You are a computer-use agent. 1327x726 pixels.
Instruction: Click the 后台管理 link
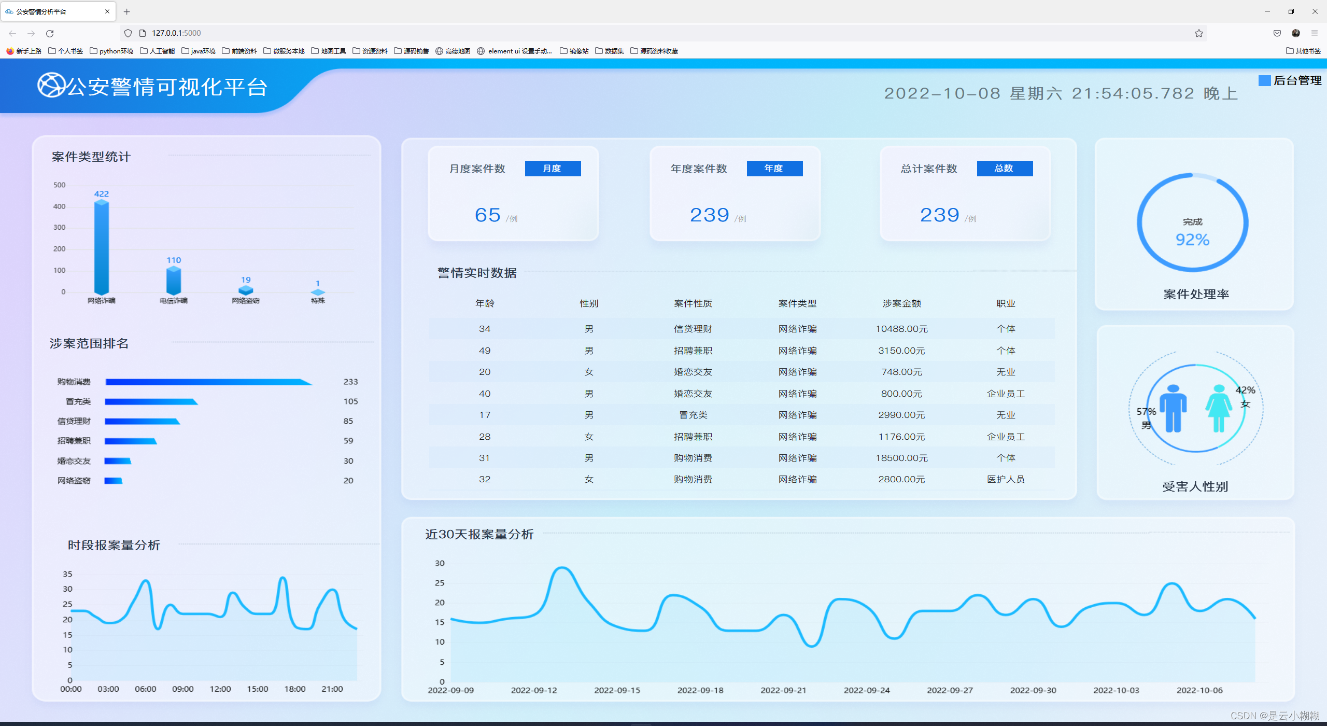click(x=1297, y=80)
